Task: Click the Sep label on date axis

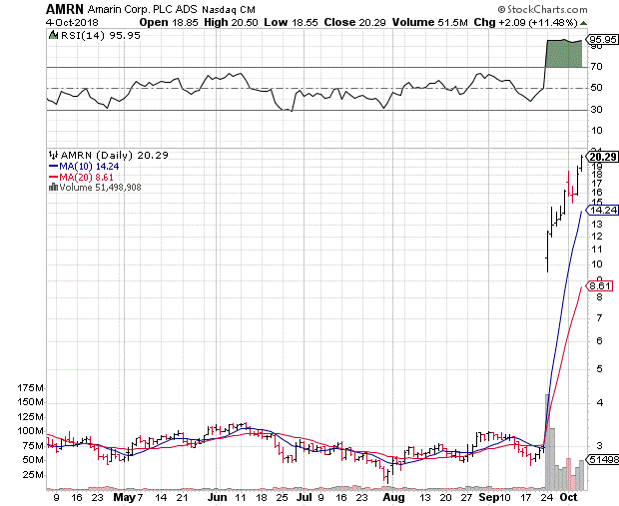Action: click(x=487, y=497)
